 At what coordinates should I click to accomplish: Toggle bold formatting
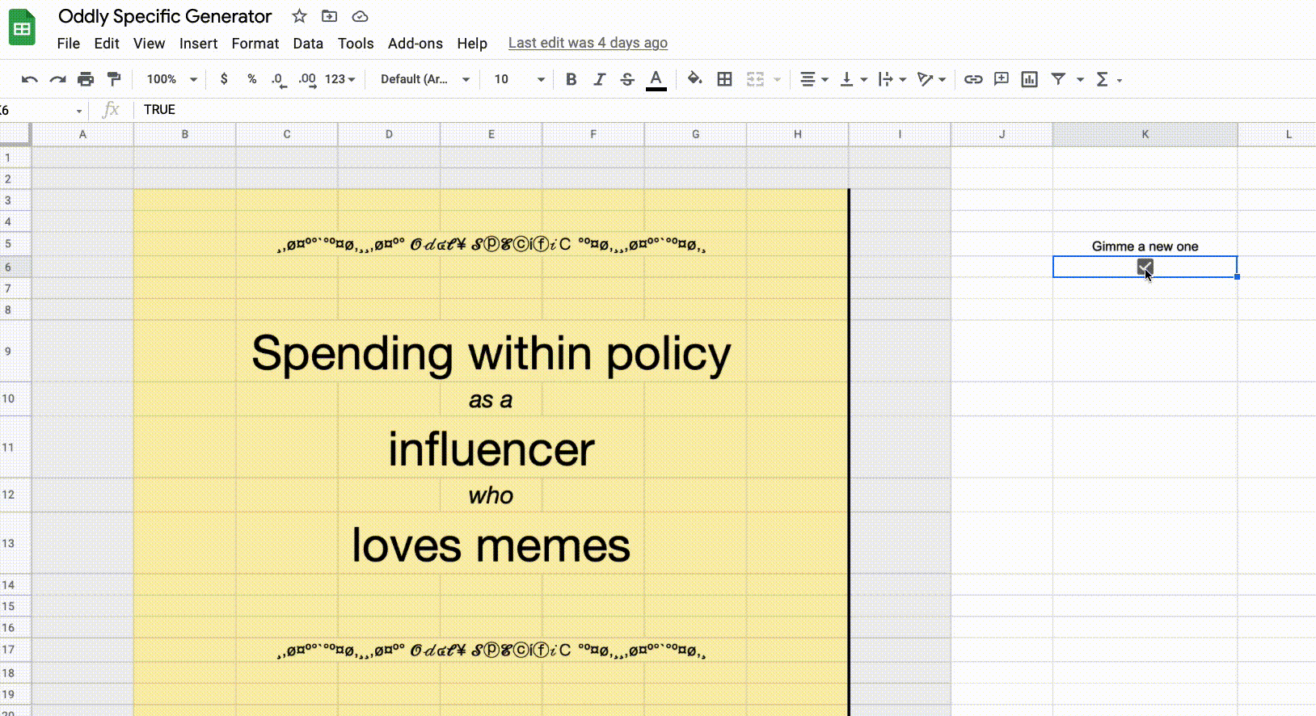pos(572,79)
